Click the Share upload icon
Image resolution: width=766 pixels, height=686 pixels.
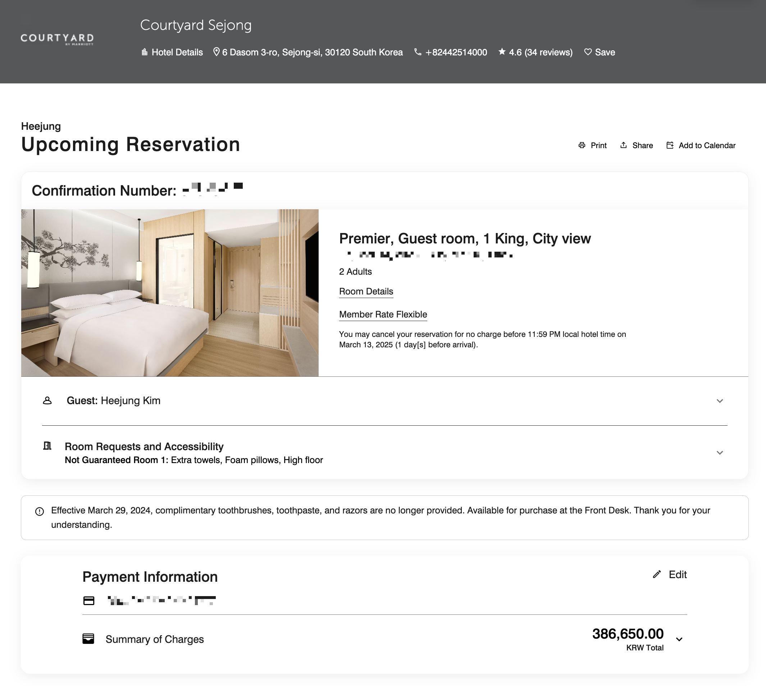(x=624, y=145)
